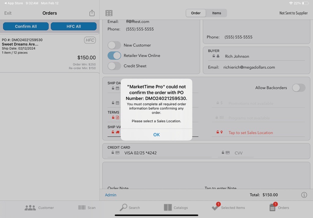Tap the HFC badge on the order
The image size is (313, 218).
90,40
